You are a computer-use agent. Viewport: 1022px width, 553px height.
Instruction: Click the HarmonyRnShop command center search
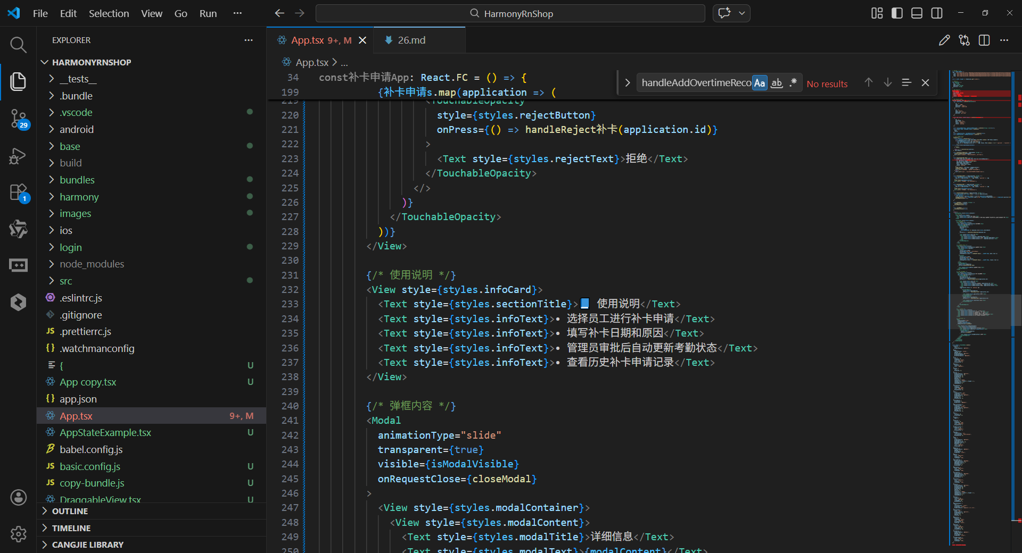click(510, 13)
